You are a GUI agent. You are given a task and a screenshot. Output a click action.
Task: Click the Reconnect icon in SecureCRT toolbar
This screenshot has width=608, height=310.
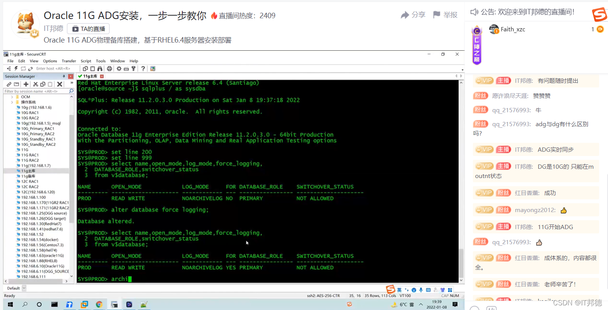tap(23, 69)
